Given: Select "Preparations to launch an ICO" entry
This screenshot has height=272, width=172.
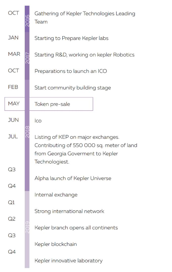Looking at the screenshot, I should coord(71,71).
